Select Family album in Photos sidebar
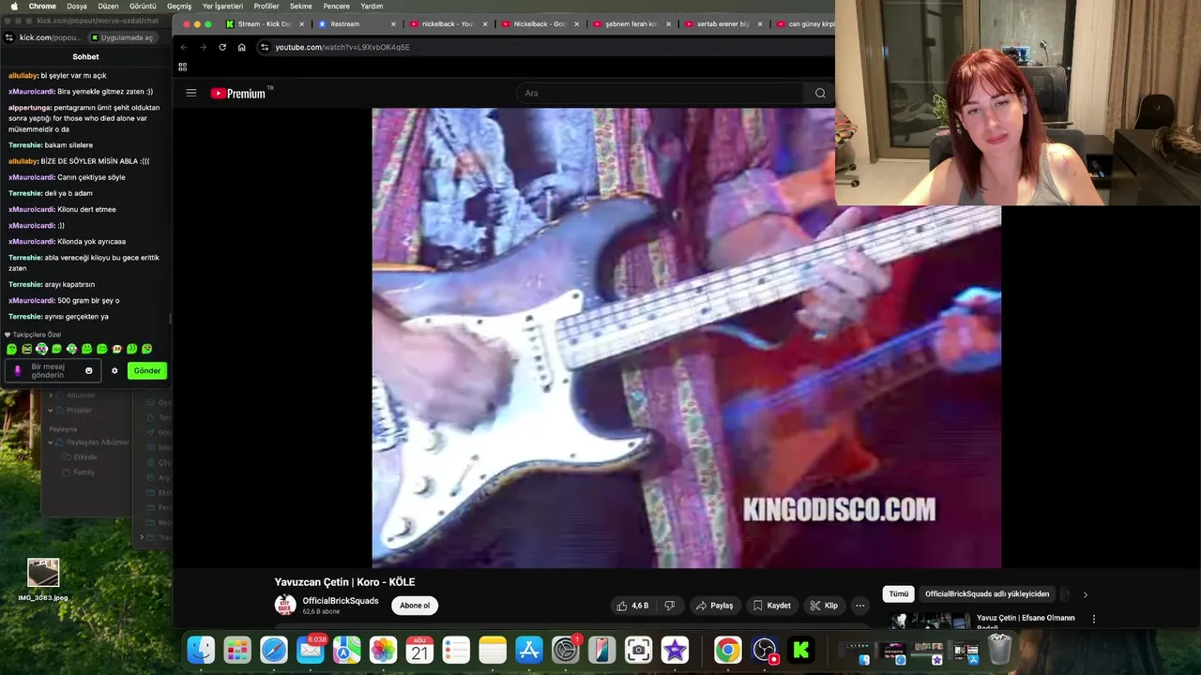 pos(84,472)
